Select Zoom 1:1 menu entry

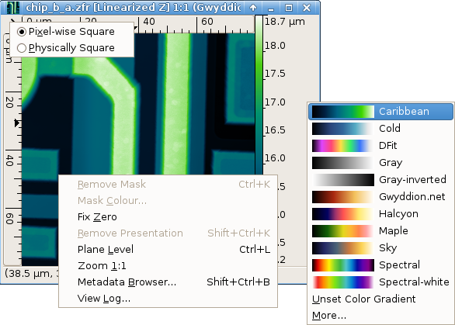(x=168, y=265)
